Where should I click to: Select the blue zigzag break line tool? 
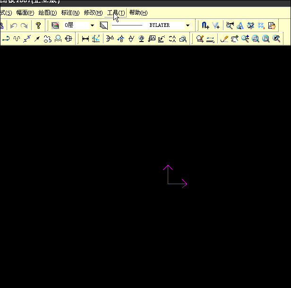[27, 39]
